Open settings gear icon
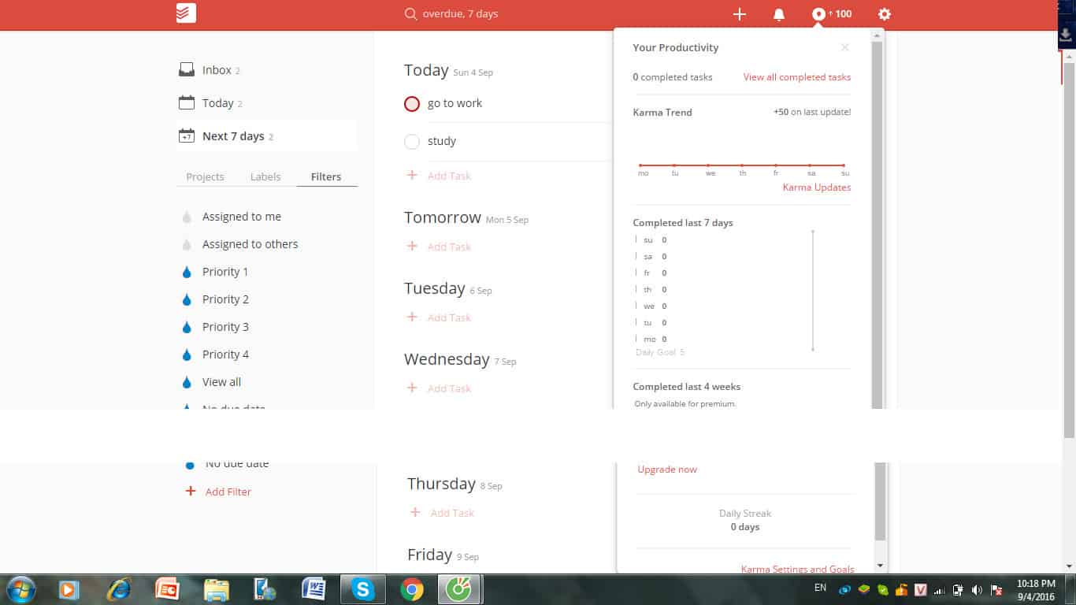Screen dimensions: 1076x605 click(x=885, y=14)
